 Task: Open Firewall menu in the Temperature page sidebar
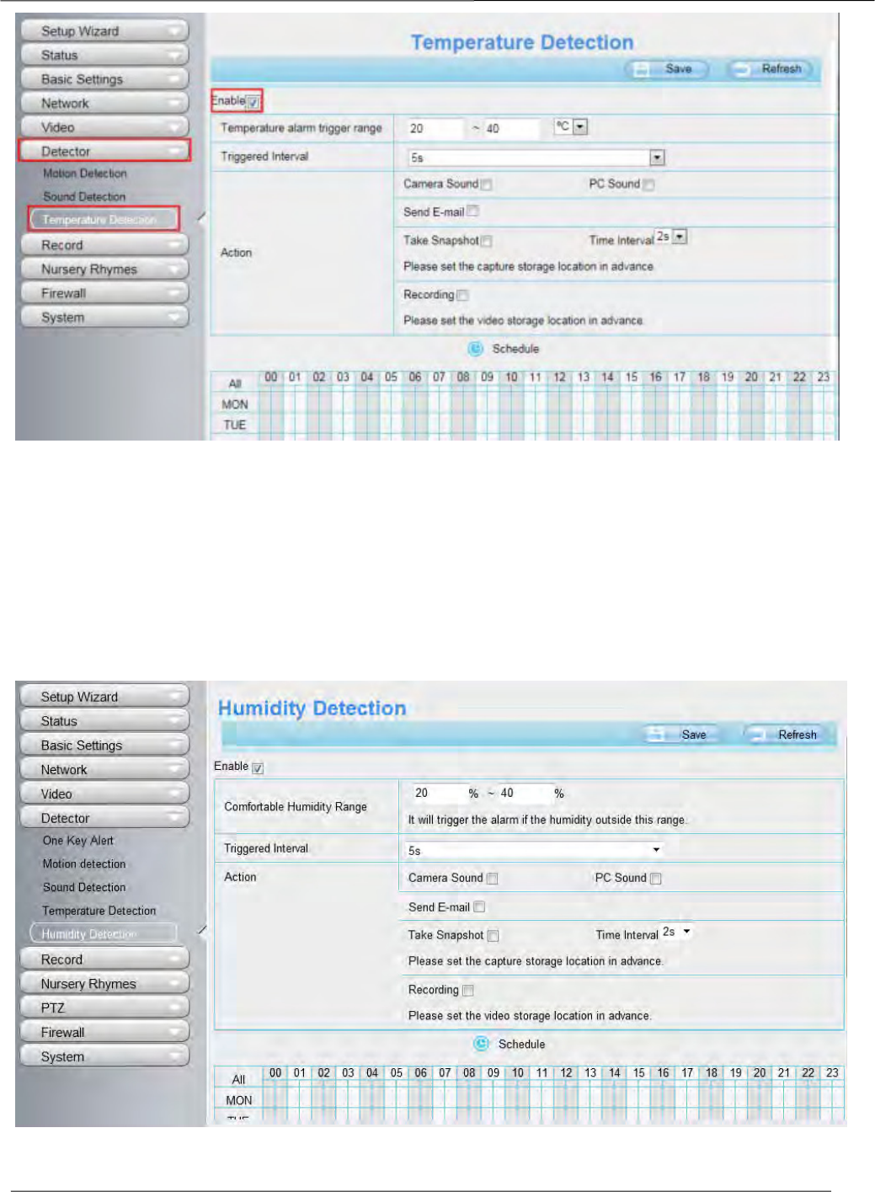104,293
